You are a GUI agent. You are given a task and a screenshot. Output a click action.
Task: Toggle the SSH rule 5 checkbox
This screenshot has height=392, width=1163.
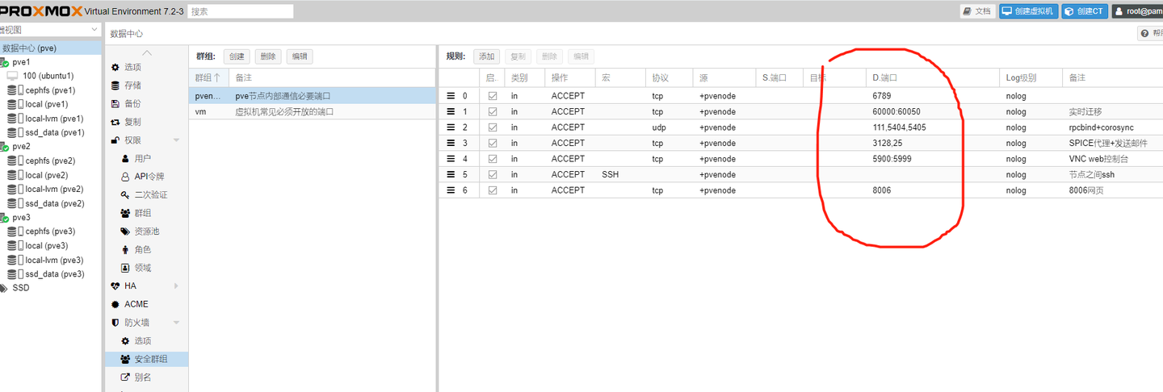pos(493,174)
